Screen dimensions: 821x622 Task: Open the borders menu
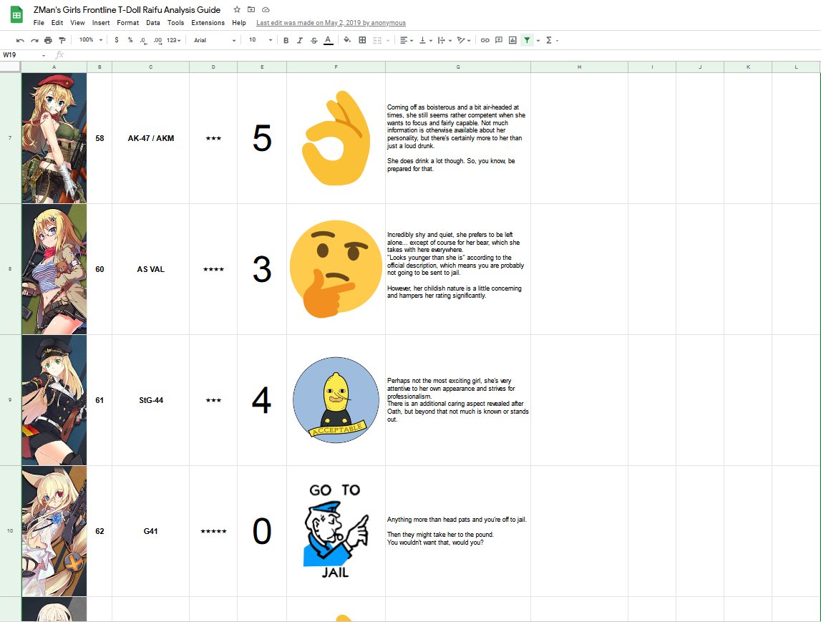361,40
